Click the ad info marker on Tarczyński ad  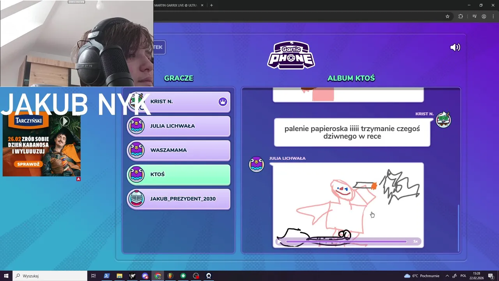coord(78,179)
